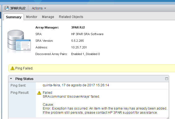Screen dimensions: 175x119
Task: Click the 3PAR RJ2 header title
Action: coord(18,8)
